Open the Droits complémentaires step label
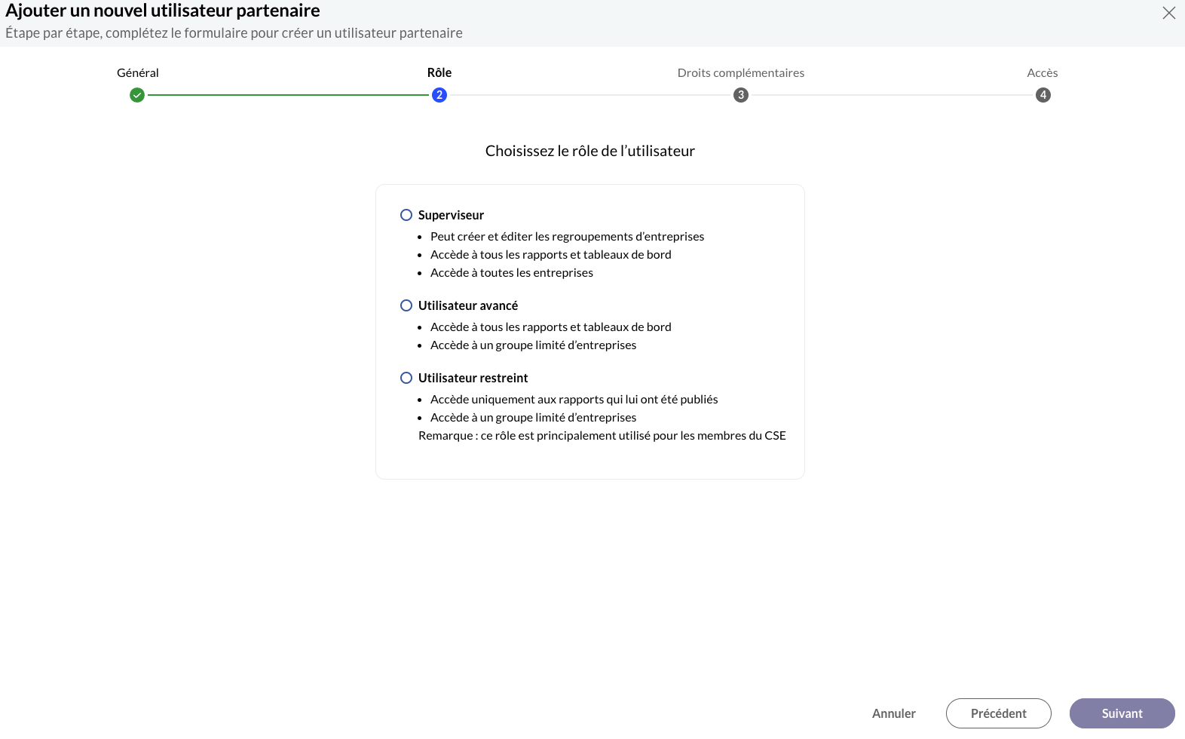1185x739 pixels. [741, 72]
